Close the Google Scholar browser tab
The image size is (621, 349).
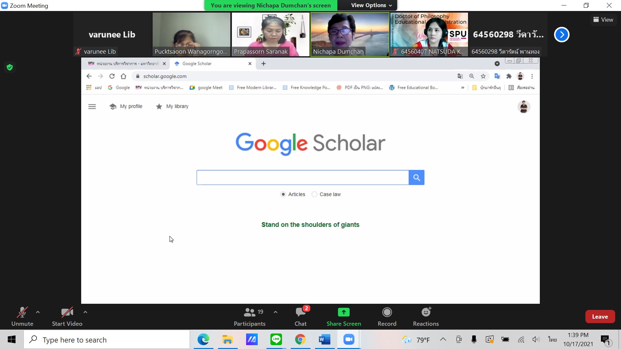(250, 64)
